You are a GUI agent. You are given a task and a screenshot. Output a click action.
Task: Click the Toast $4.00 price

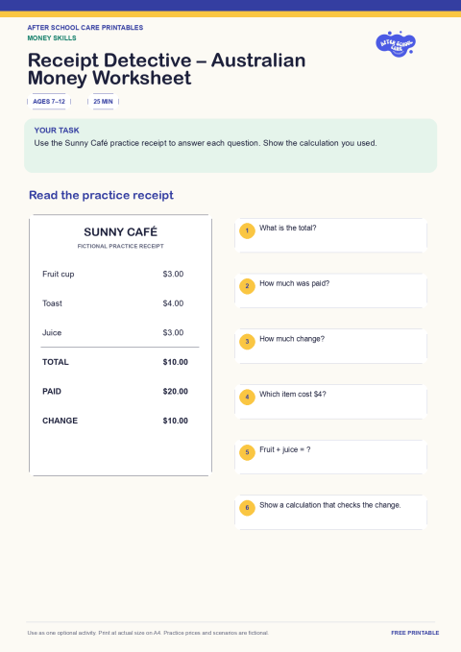coord(173,303)
